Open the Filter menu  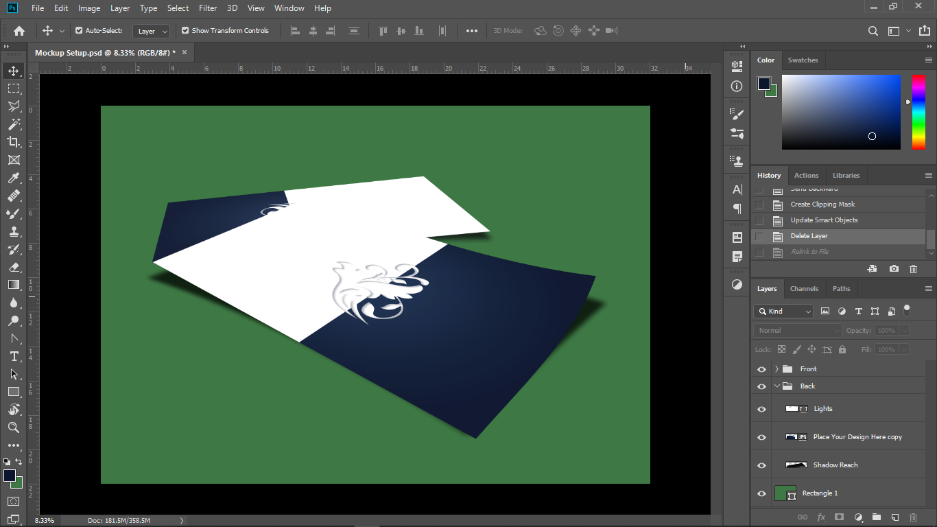point(208,8)
